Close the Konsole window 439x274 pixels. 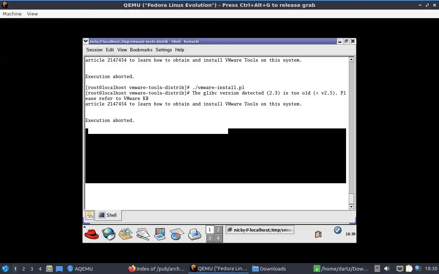point(353,41)
